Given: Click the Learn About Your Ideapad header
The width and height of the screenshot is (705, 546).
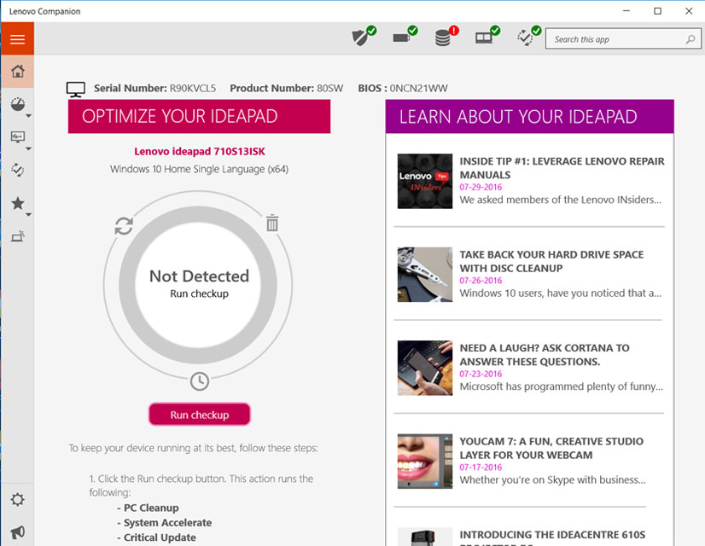Looking at the screenshot, I should [530, 116].
